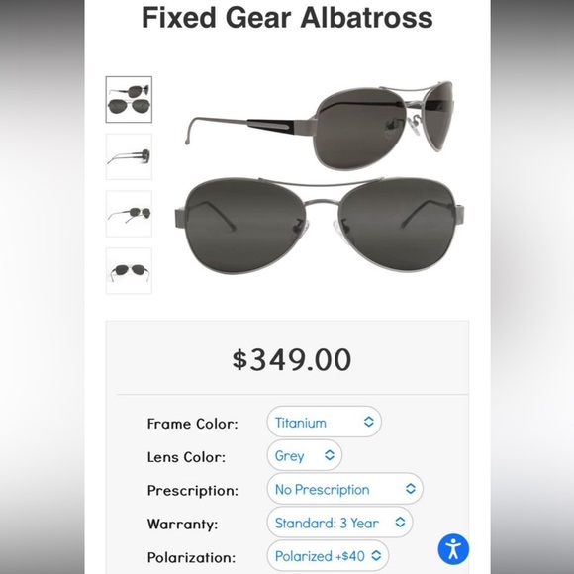The image size is (574, 574).
Task: Click the Prescription dropdown arrows
Action: tap(410, 489)
